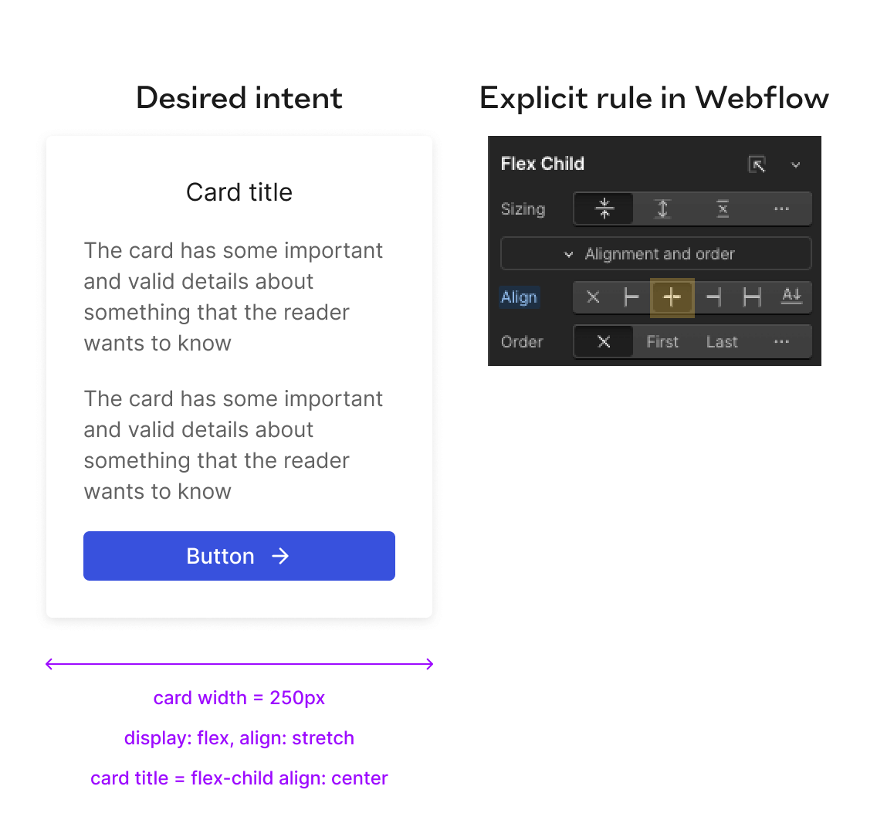Click the purple width arrow indicator

[239, 663]
